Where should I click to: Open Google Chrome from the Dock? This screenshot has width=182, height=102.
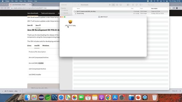[108, 97]
